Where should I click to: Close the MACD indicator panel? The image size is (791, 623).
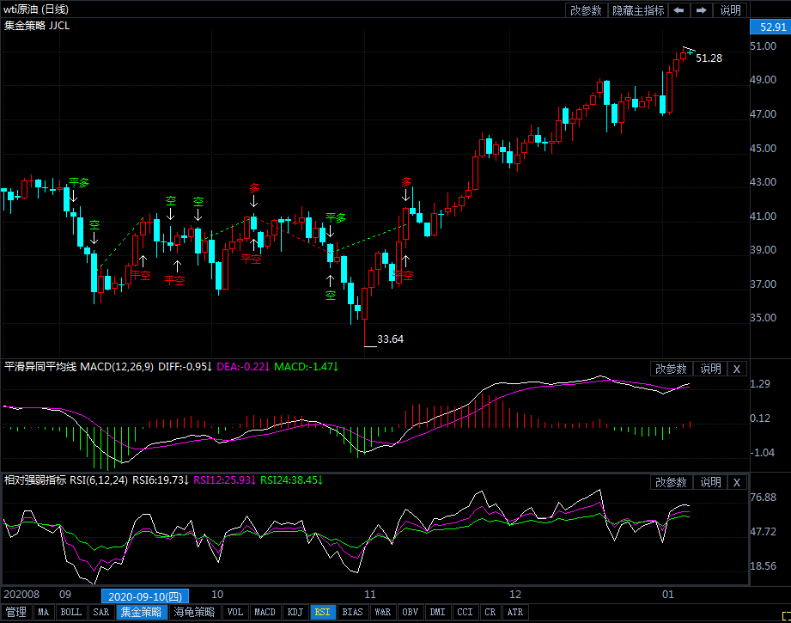click(737, 369)
